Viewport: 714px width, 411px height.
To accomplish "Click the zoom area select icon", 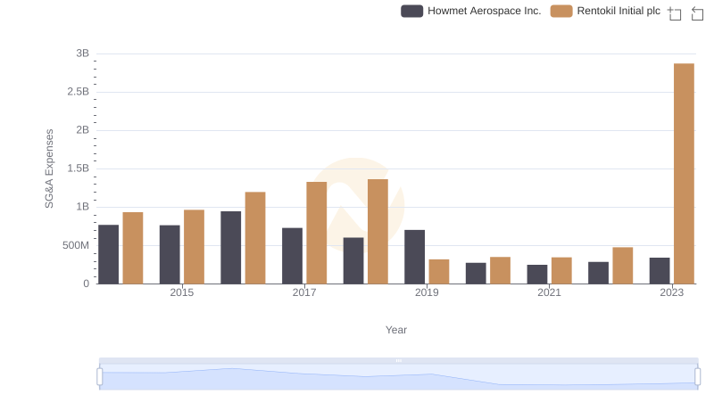I will pyautogui.click(x=675, y=13).
